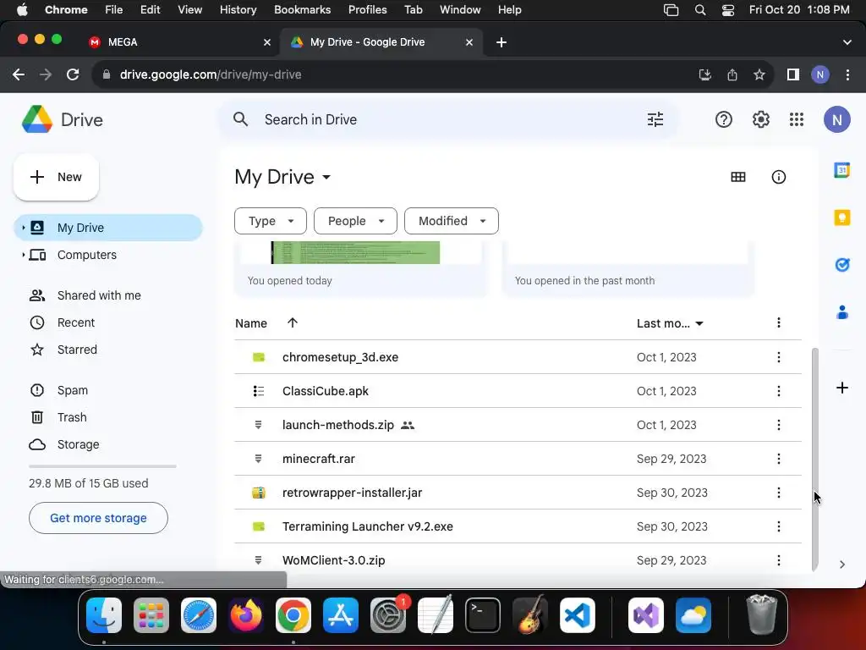Open the Profiles menu
This screenshot has height=650, width=866.
tap(367, 10)
